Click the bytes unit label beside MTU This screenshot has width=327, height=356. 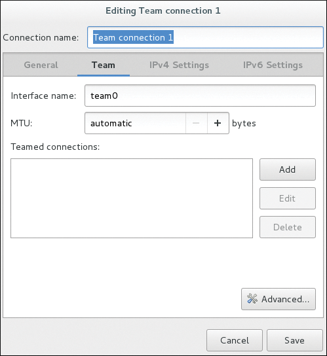(244, 124)
